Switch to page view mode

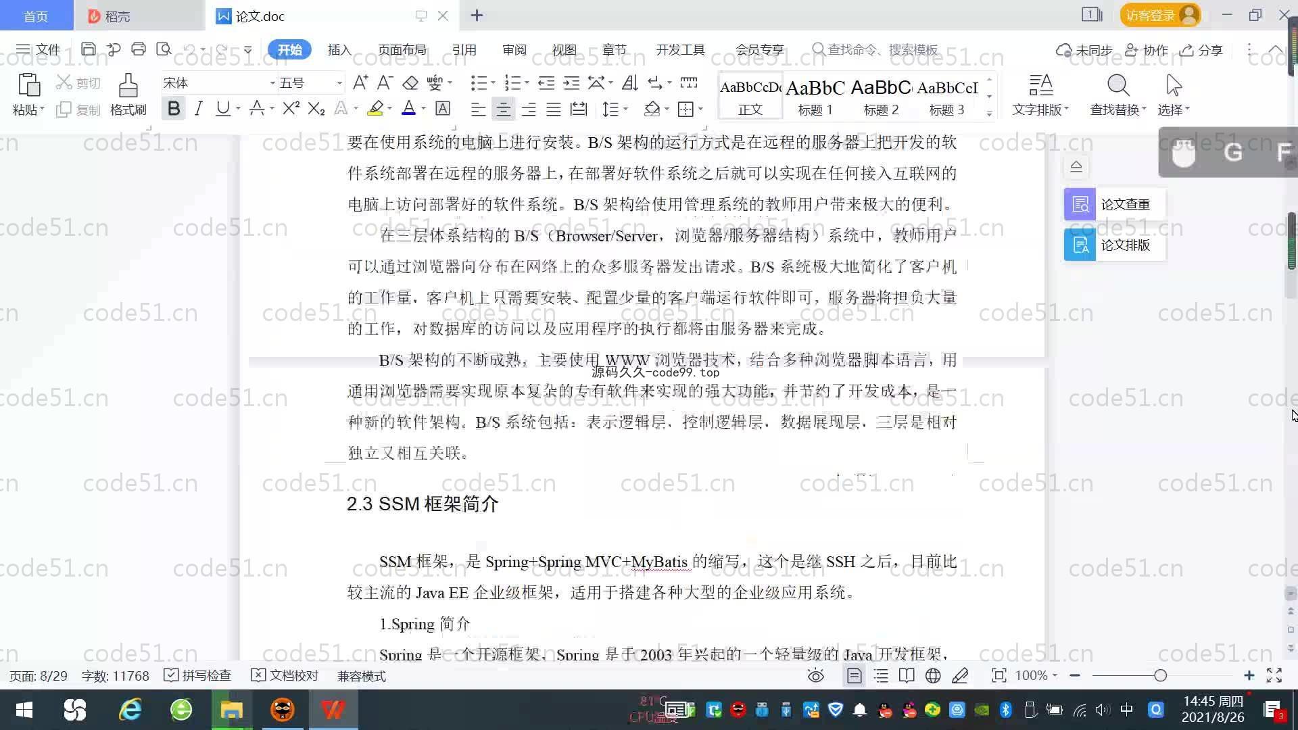click(855, 675)
